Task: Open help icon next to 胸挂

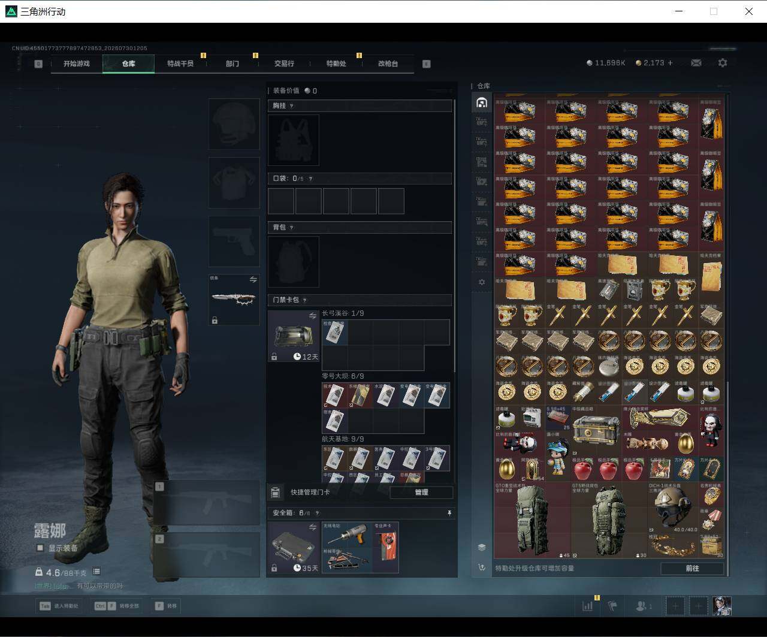Action: [292, 106]
